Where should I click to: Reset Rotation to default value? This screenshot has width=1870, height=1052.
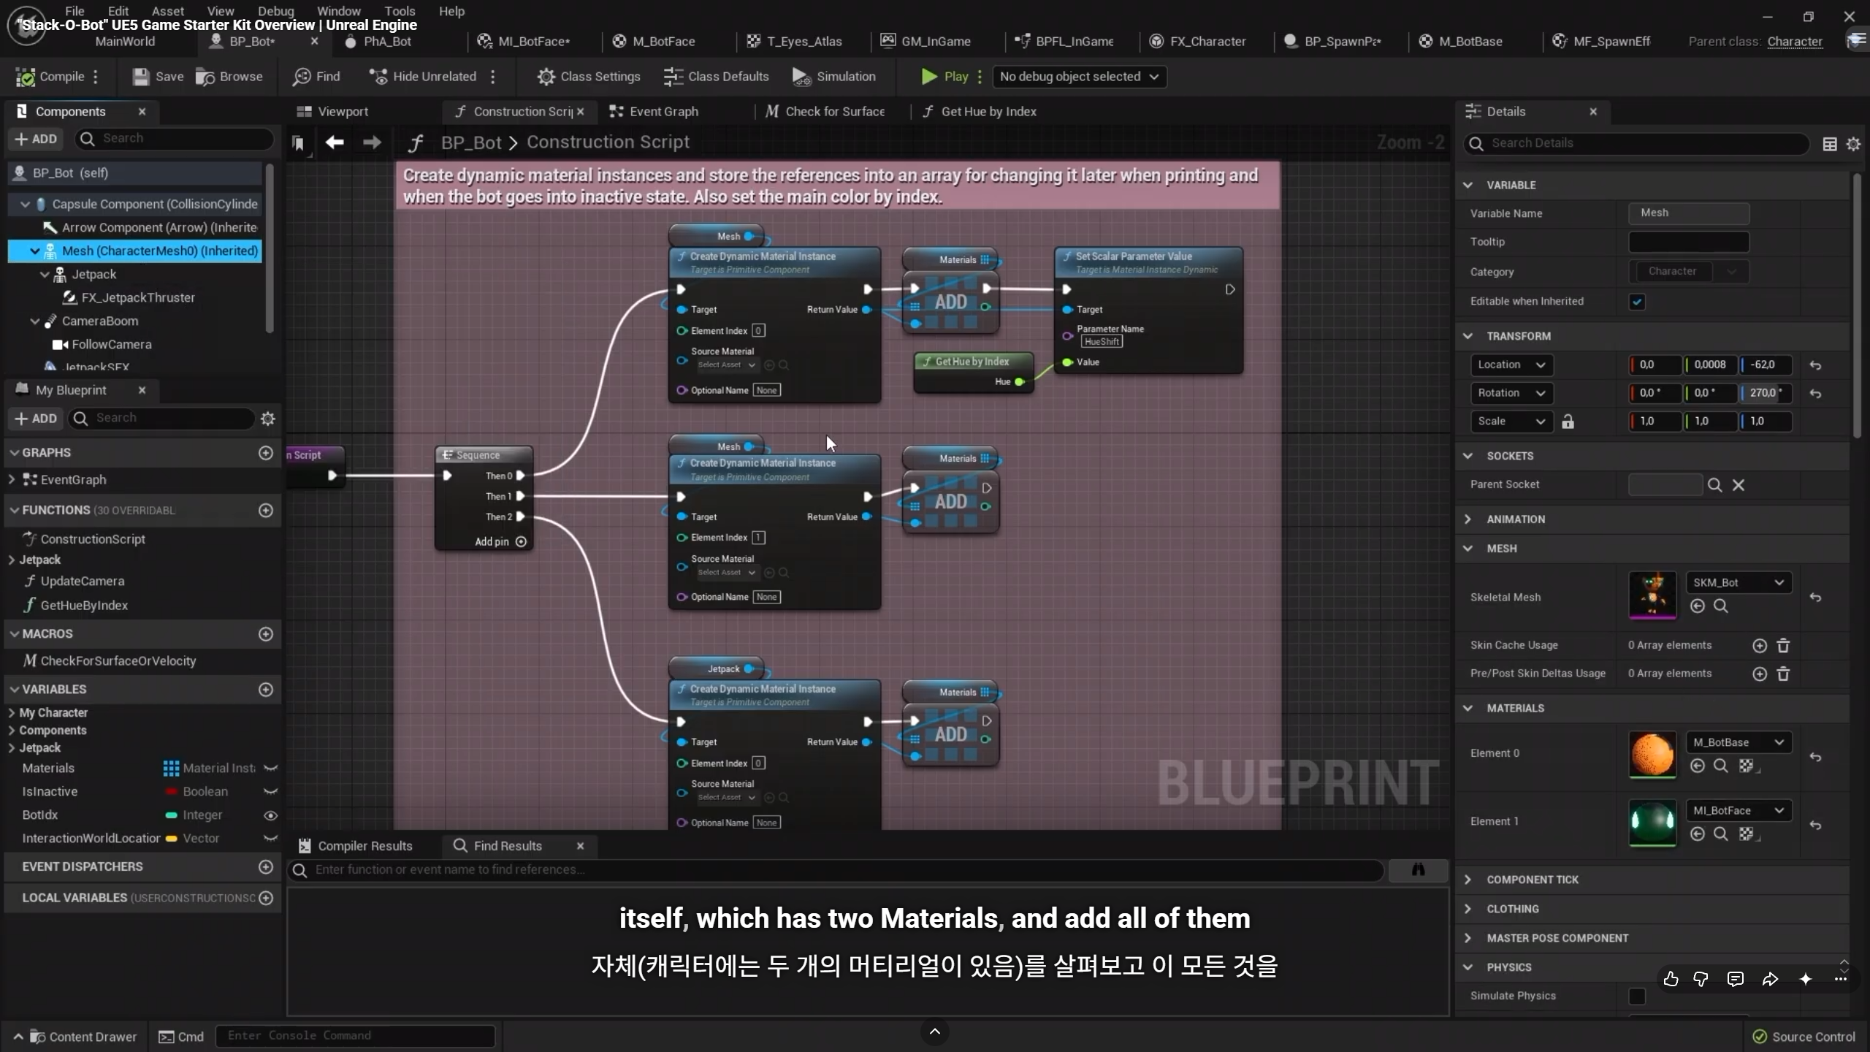point(1815,394)
